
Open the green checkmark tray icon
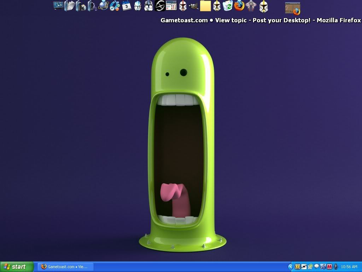tap(310, 267)
